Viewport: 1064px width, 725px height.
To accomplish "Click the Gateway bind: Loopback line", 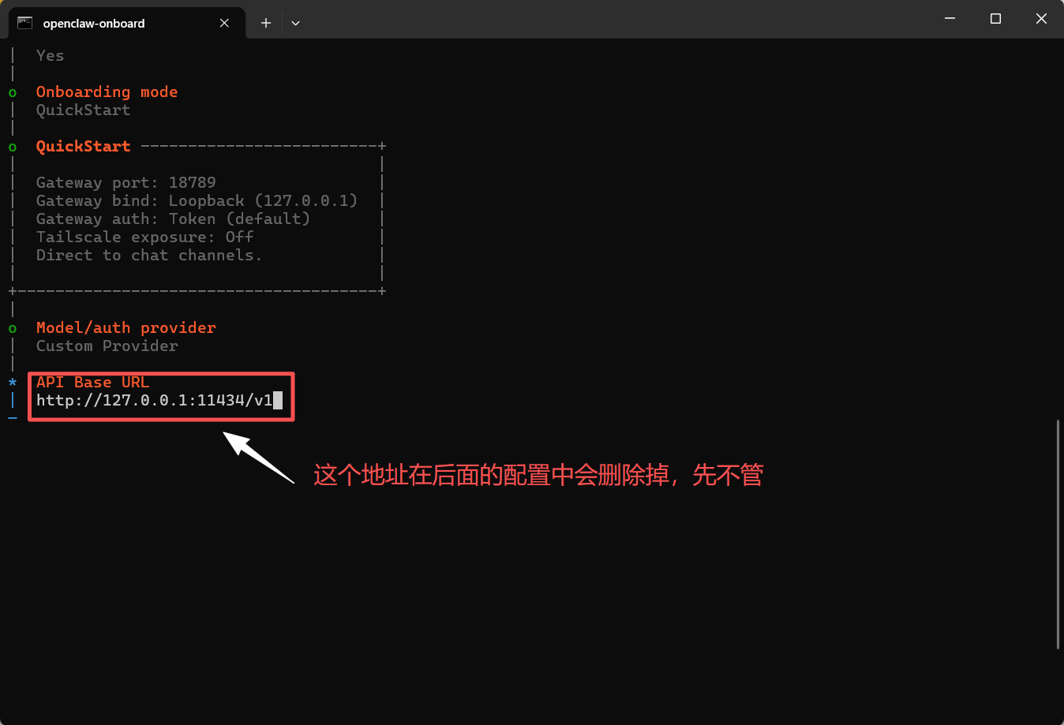I will pos(197,200).
